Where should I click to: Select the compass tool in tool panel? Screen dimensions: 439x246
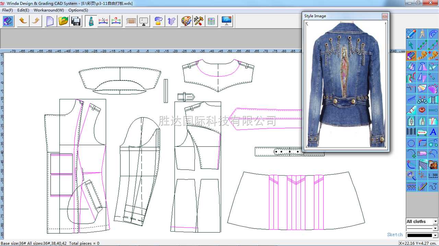point(422,34)
